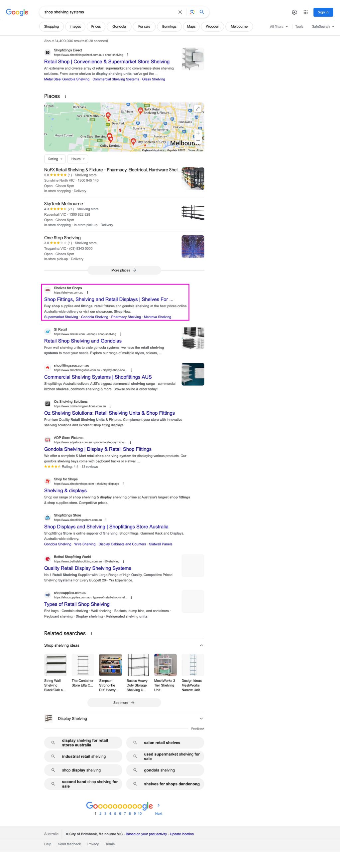Click Glass Shelving sitelink
340x852 pixels.
click(x=154, y=79)
